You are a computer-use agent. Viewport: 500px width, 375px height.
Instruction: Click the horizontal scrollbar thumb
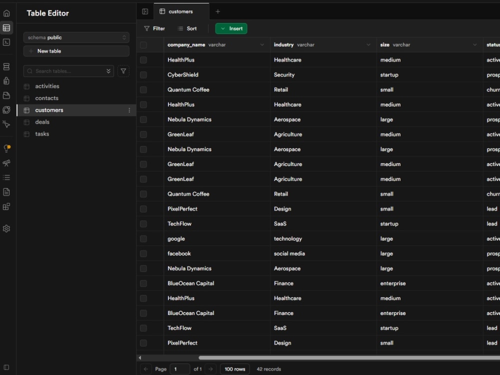tap(349, 358)
